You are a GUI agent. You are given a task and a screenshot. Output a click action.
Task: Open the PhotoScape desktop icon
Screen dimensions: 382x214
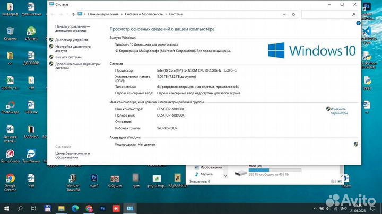(x=10, y=107)
